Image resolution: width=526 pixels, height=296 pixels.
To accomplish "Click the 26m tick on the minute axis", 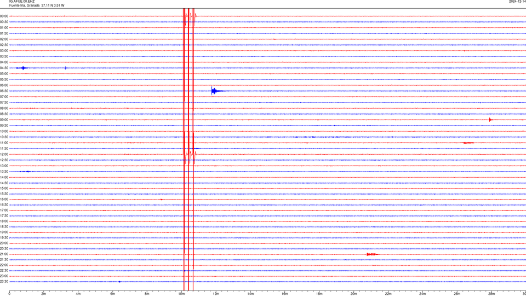I will 457,294.
